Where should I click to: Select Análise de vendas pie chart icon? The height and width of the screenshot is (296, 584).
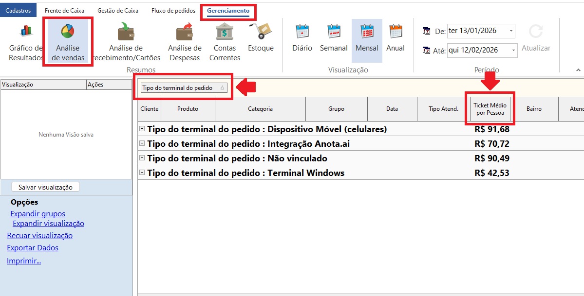68,32
